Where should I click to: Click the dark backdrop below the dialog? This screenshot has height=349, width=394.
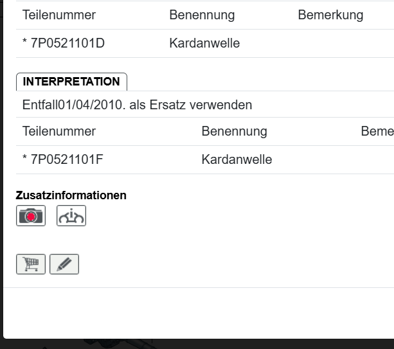click(193, 344)
